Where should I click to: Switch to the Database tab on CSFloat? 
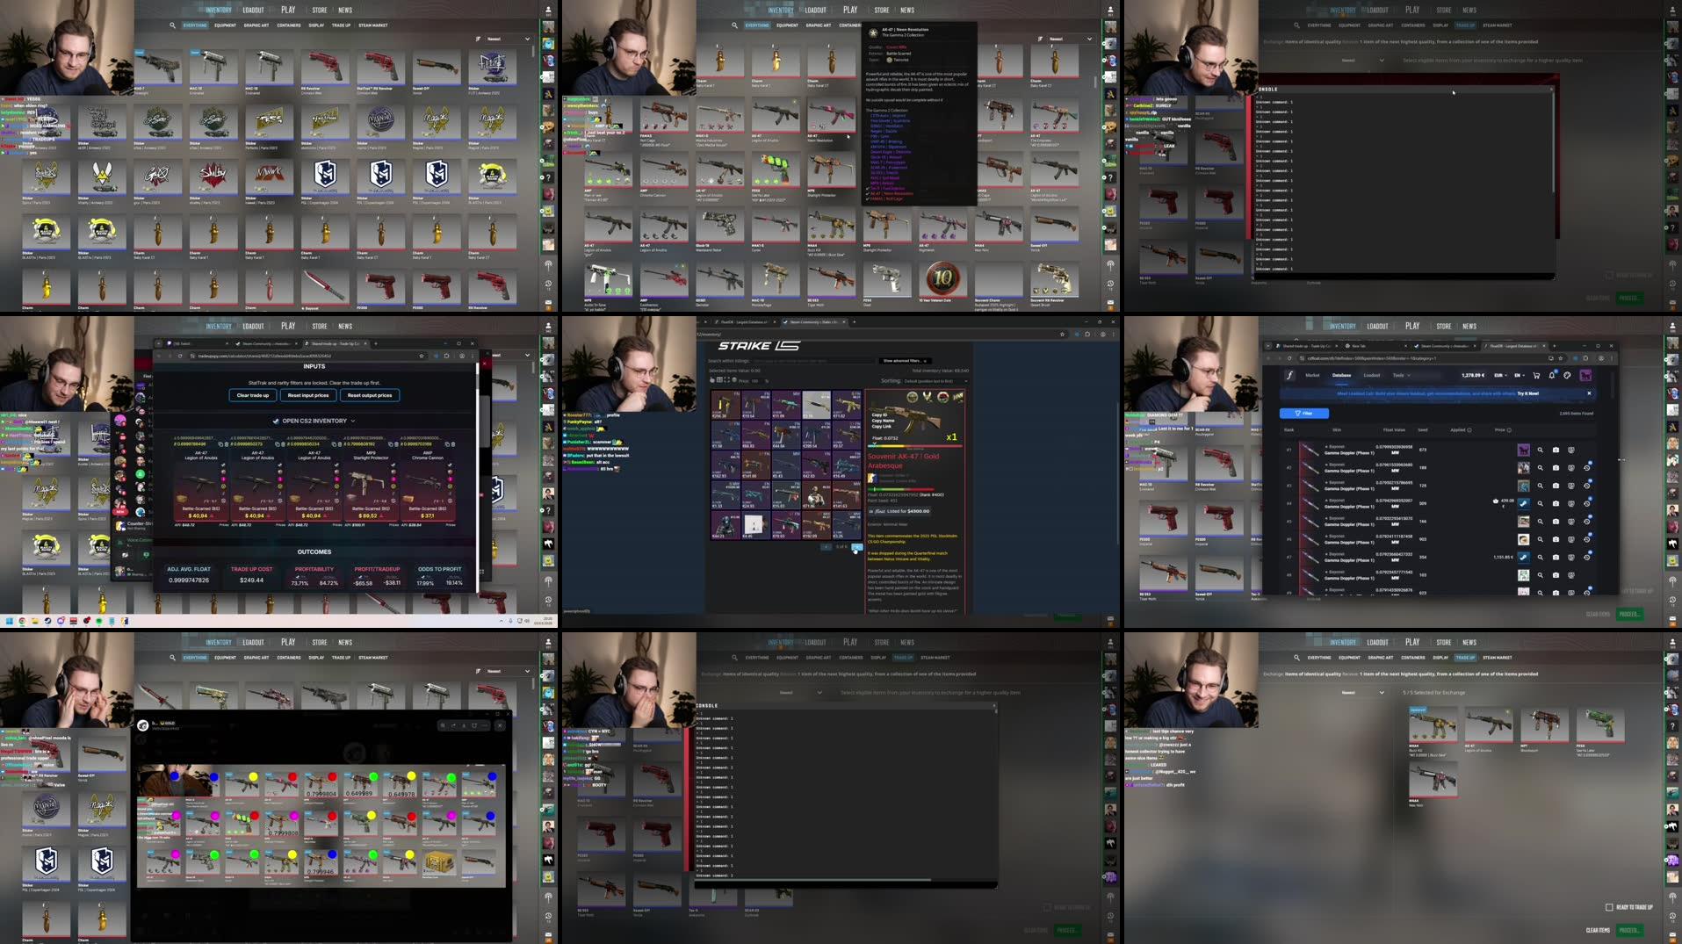coord(1341,375)
